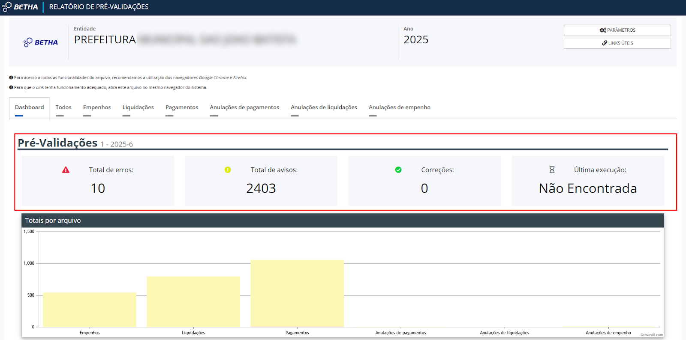Switch to Anulações de empenho tab

click(400, 107)
